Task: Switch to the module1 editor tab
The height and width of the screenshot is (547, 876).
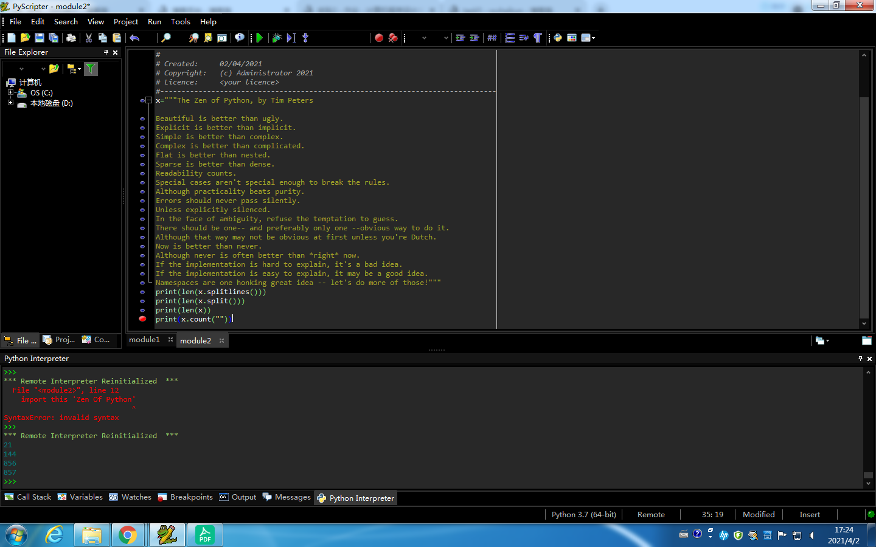Action: [144, 340]
